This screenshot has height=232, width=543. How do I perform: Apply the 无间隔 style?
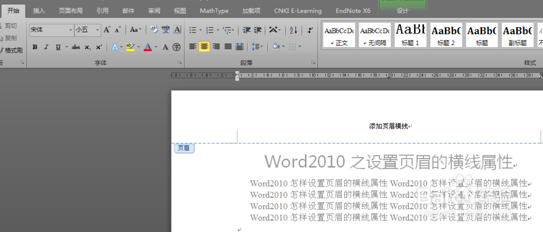[375, 35]
